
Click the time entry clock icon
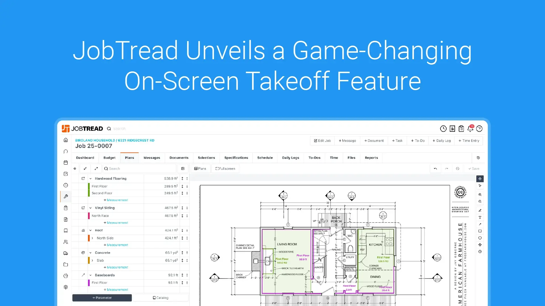[x=443, y=129]
